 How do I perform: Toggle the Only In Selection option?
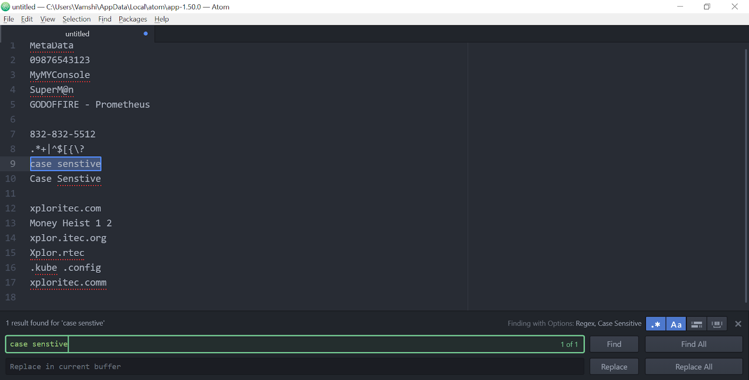pyautogui.click(x=697, y=324)
